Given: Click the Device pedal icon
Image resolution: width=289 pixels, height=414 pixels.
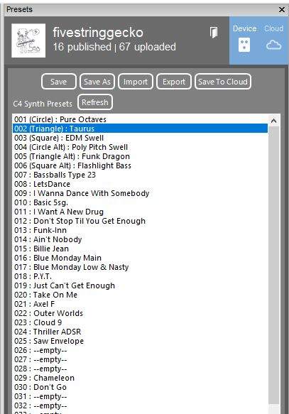Looking at the screenshot, I should coord(244,45).
